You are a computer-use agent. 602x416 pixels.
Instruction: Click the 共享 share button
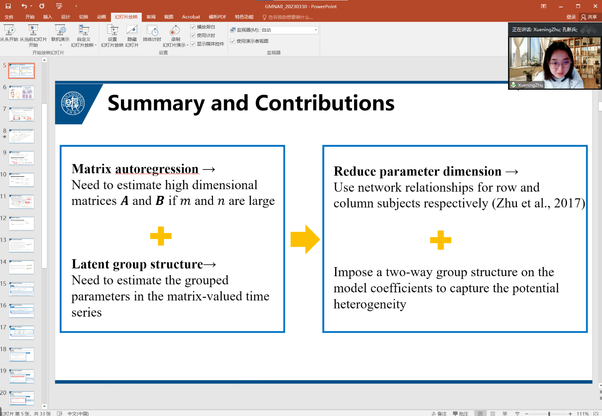click(589, 17)
